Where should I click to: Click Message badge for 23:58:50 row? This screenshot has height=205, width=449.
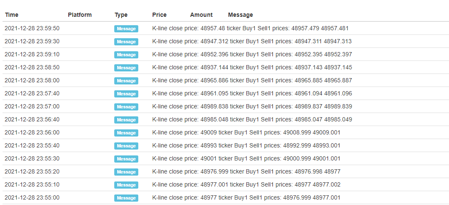coord(126,68)
